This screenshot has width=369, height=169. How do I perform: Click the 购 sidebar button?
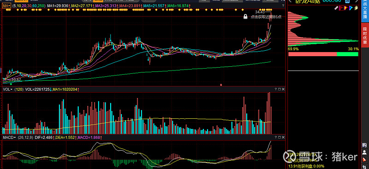click(x=365, y=145)
